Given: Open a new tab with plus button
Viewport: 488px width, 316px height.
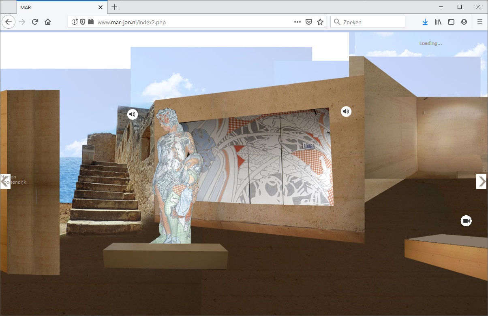Looking at the screenshot, I should tap(114, 7).
